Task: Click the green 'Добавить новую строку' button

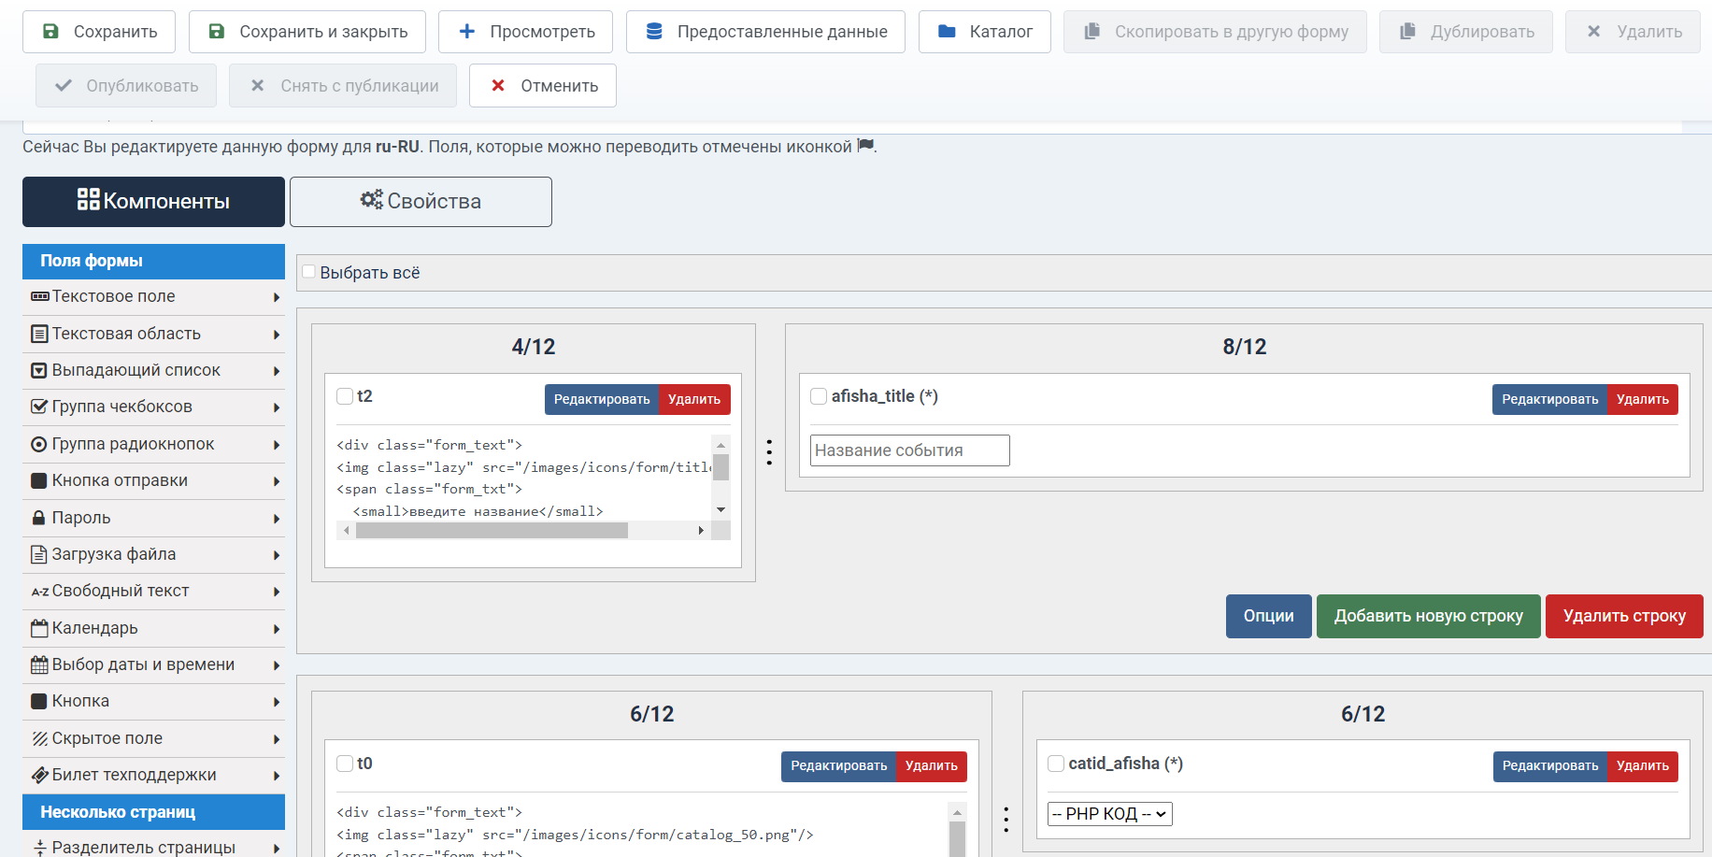Action: [x=1428, y=616]
